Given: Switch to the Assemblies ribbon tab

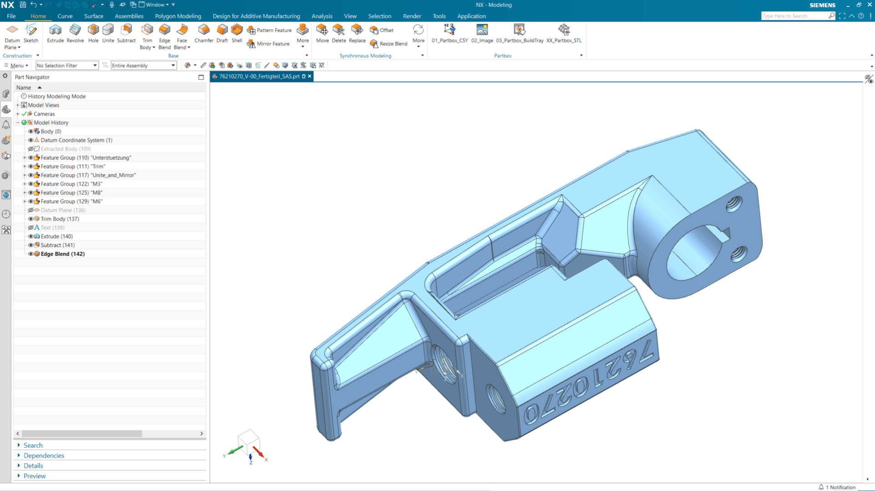Looking at the screenshot, I should point(129,16).
